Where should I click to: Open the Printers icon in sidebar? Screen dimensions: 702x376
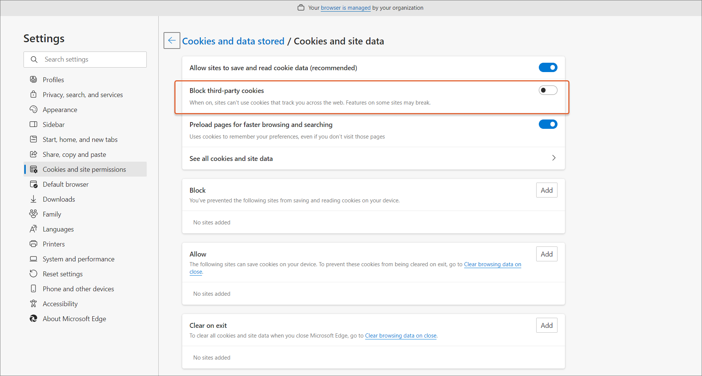click(34, 244)
